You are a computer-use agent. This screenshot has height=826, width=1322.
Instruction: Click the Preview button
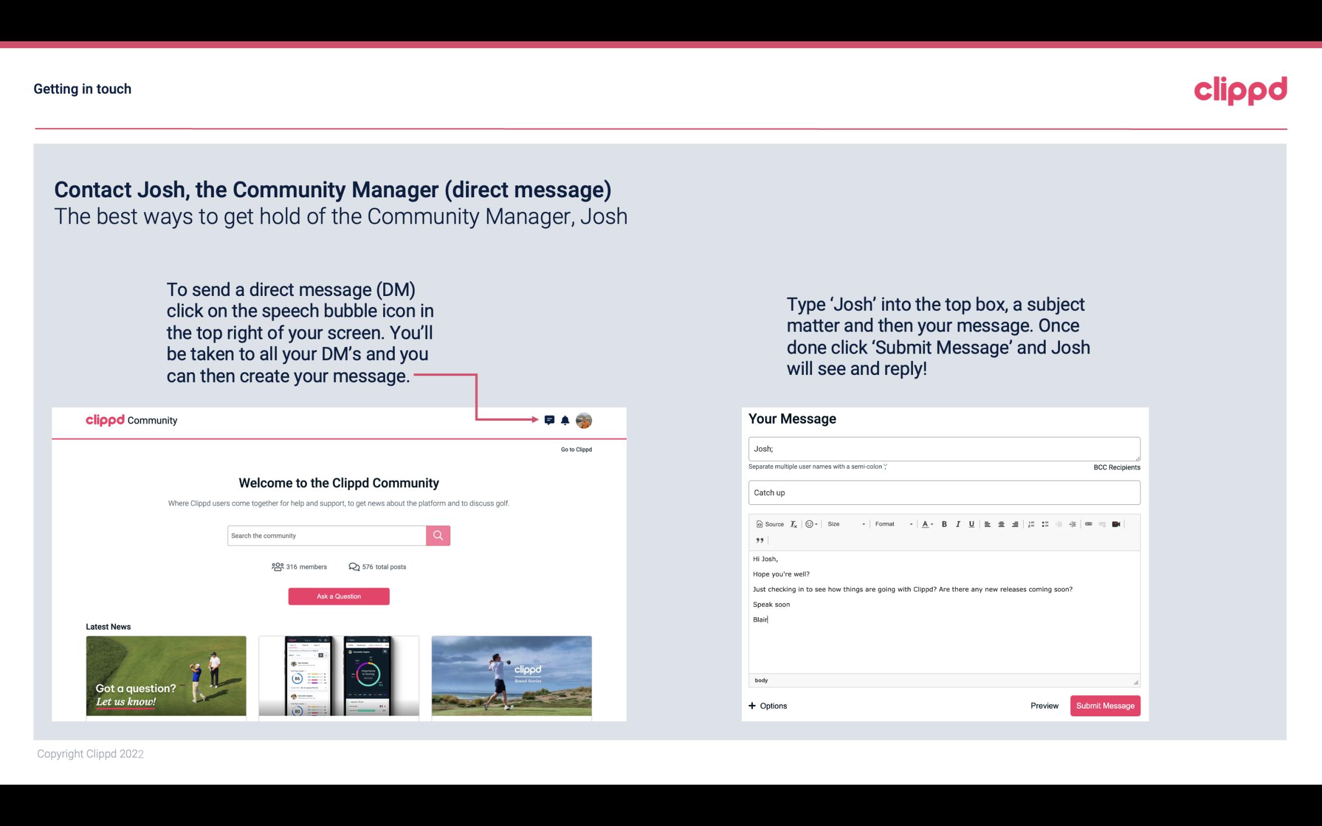click(x=1044, y=705)
